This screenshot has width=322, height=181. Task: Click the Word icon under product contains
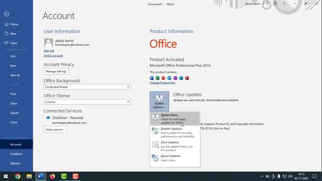[151, 78]
